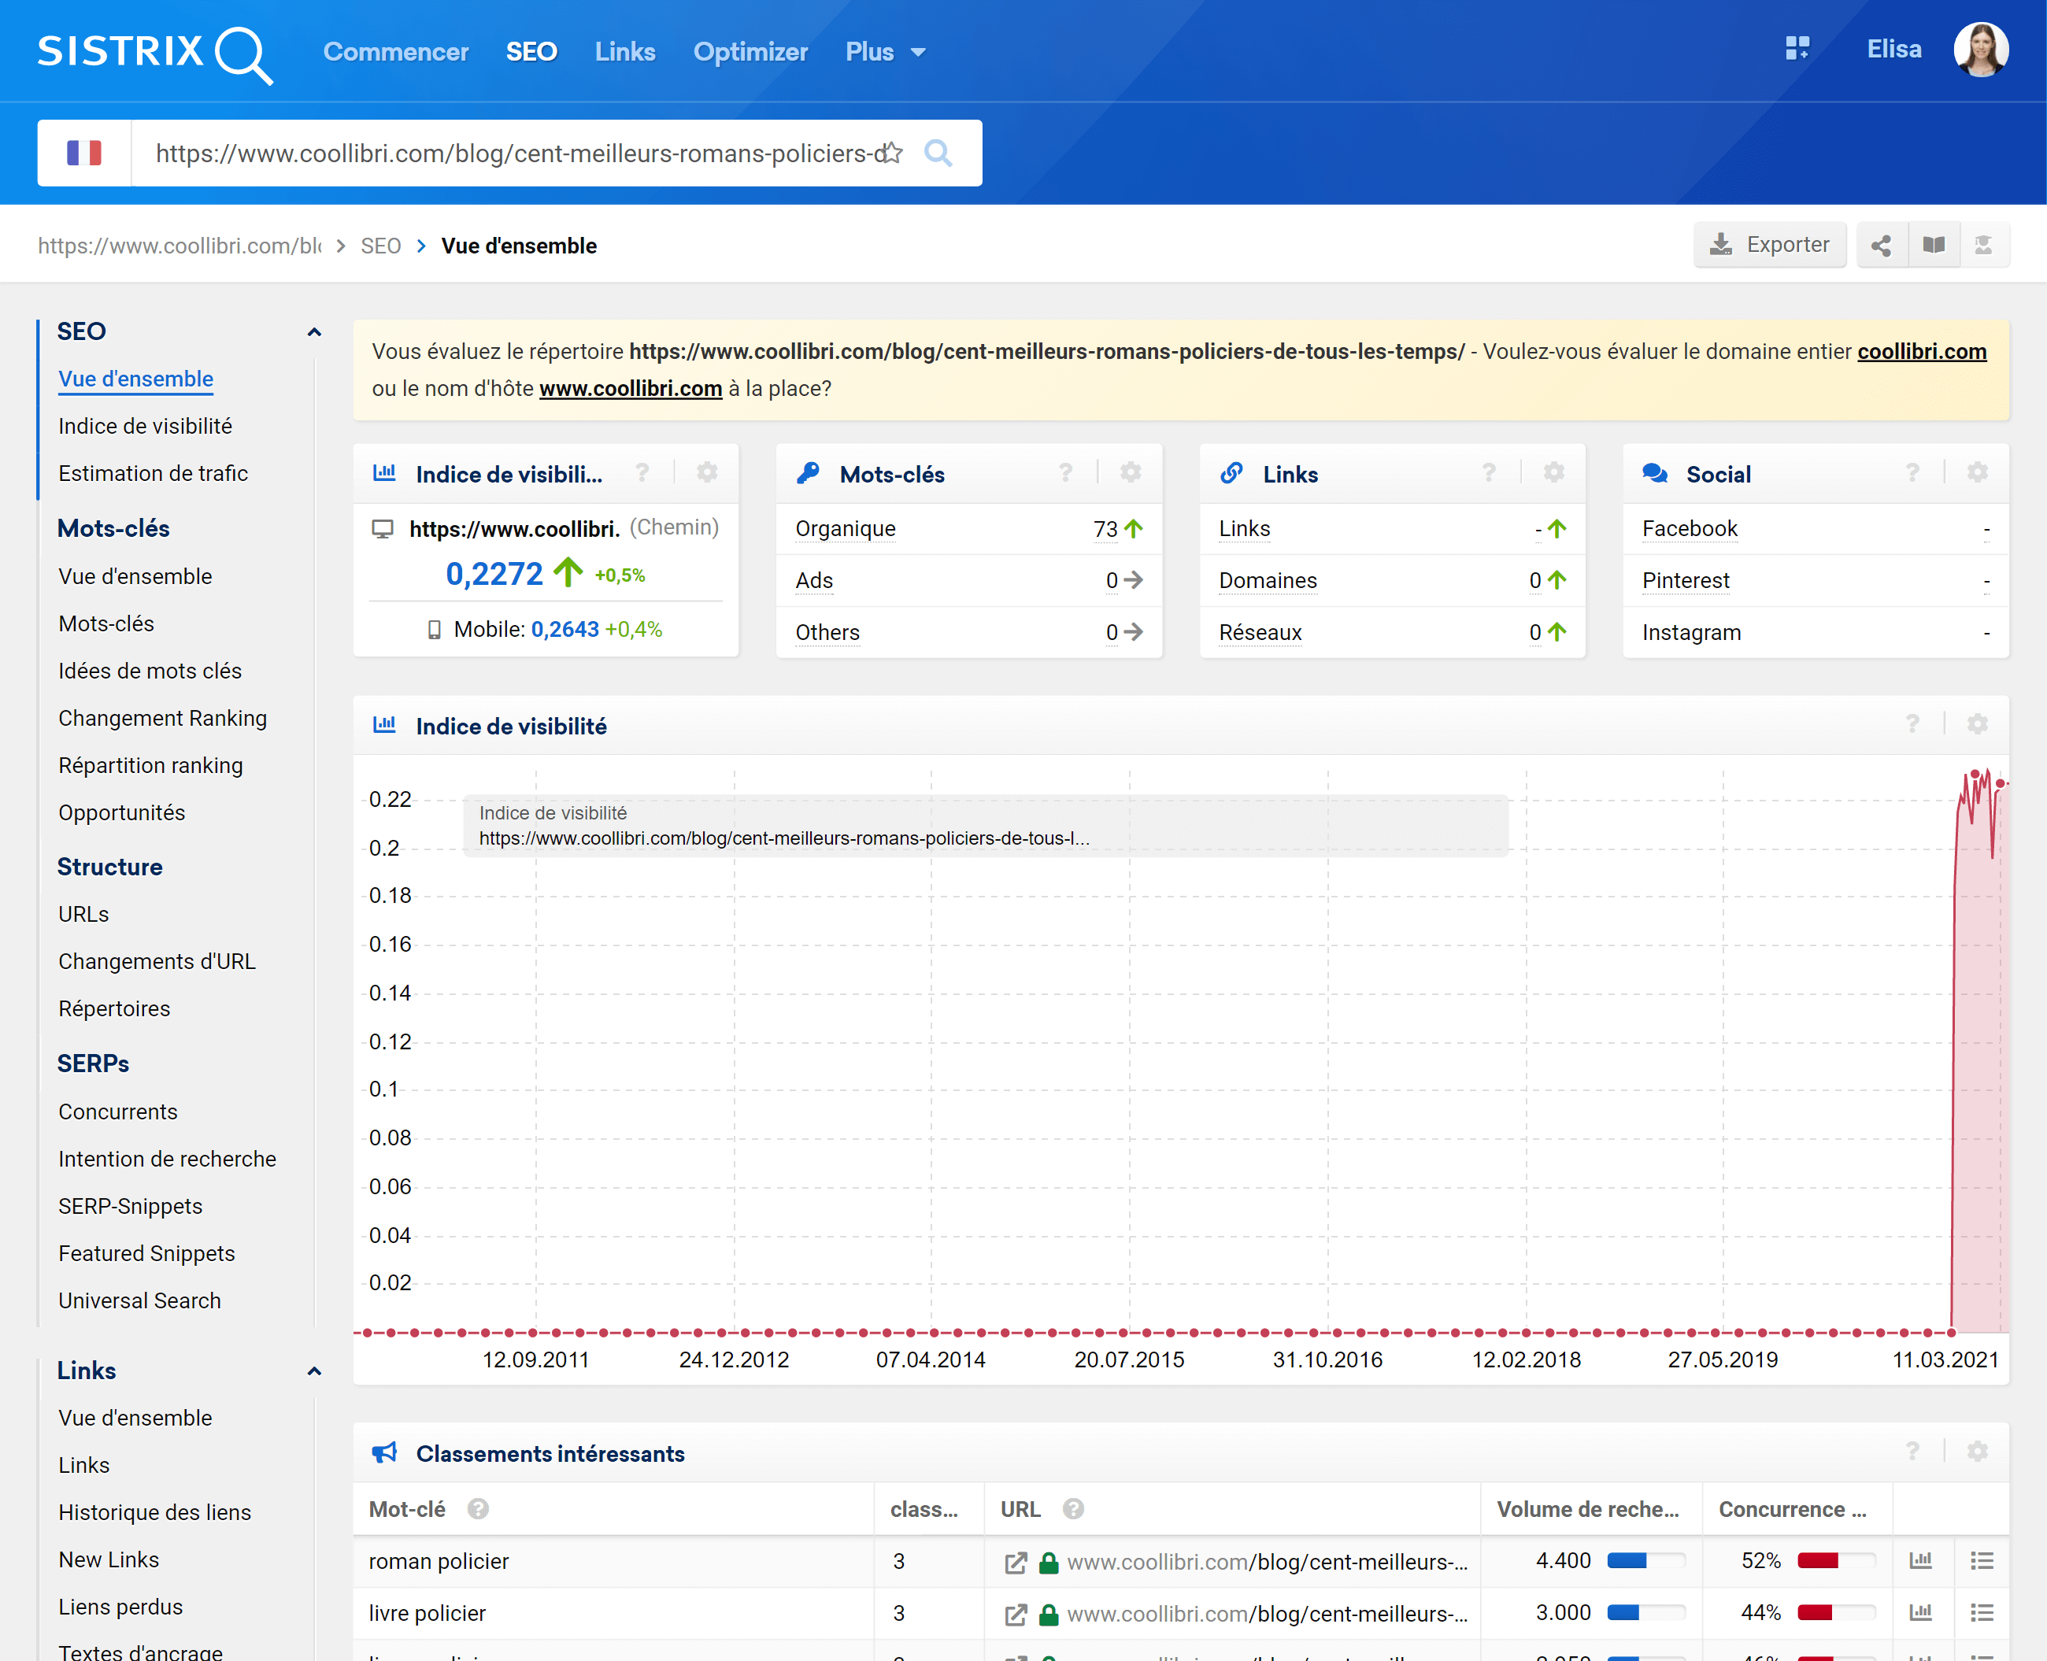
Task: Open help icon of Links box
Action: click(1489, 472)
